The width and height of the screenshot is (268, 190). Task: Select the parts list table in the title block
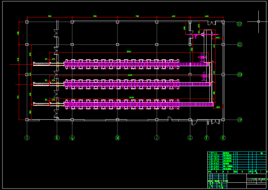click(237, 163)
